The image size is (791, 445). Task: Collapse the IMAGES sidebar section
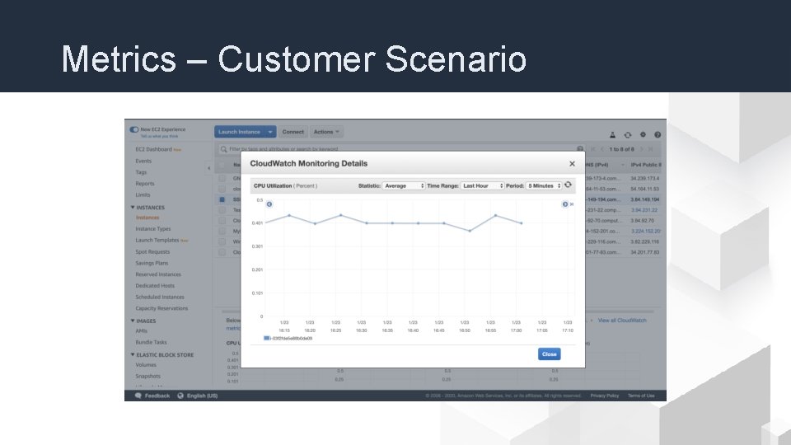point(133,321)
